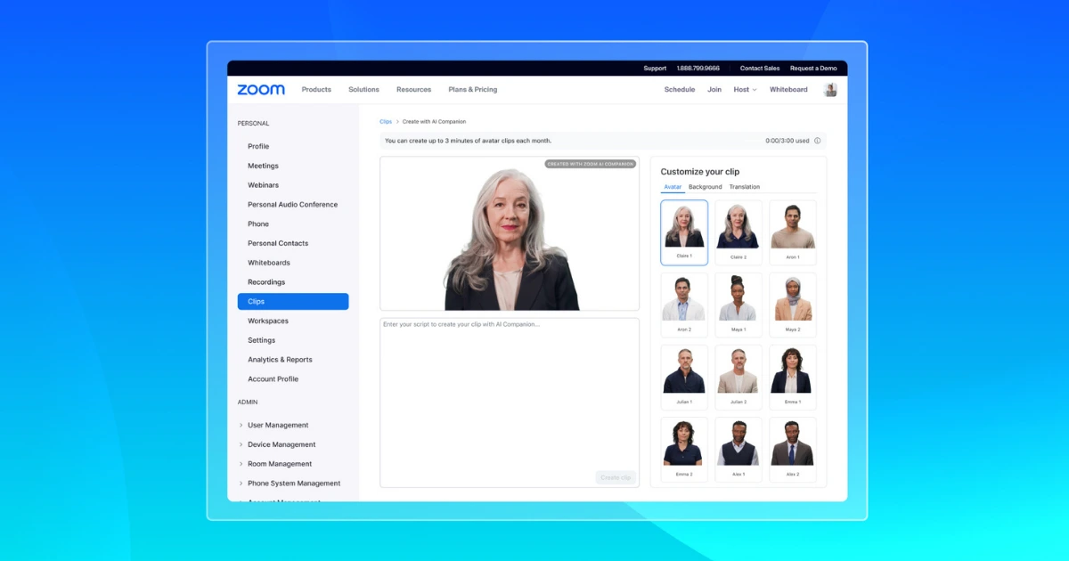This screenshot has height=561, width=1069.
Task: Click Request a Demo link
Action: coord(813,69)
